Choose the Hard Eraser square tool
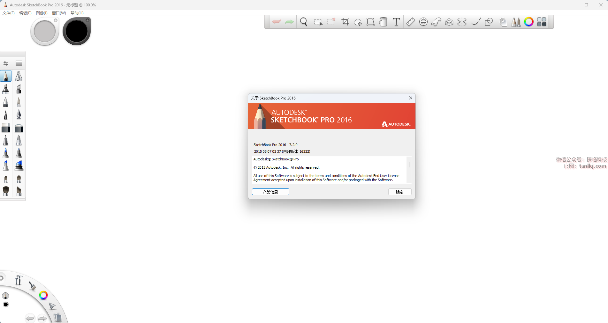The width and height of the screenshot is (608, 323). pos(6,128)
